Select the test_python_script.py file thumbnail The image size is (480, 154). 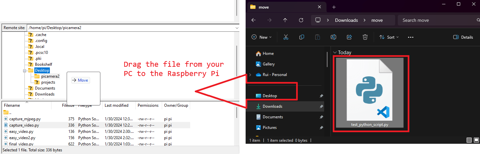click(x=370, y=93)
